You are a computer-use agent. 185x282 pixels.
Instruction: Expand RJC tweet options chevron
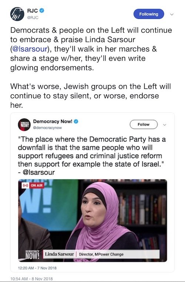(172, 14)
